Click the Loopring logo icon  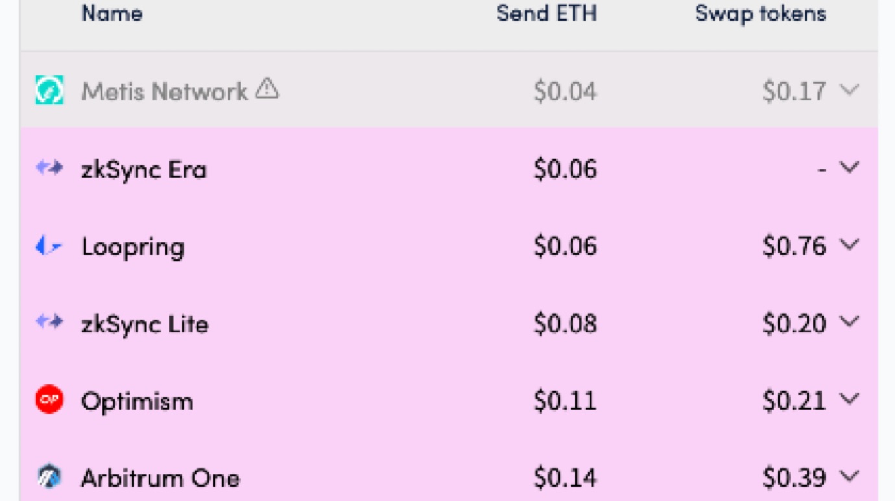tap(49, 246)
